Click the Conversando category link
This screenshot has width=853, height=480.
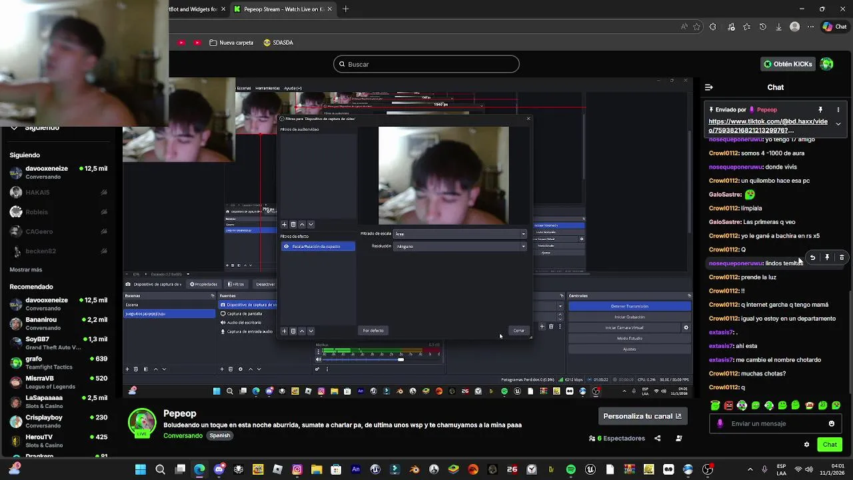point(183,435)
